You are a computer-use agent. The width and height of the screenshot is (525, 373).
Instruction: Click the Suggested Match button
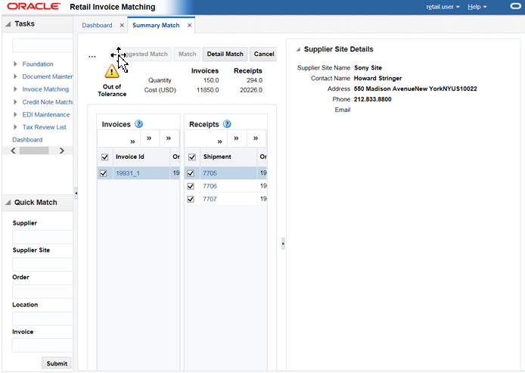(x=142, y=54)
